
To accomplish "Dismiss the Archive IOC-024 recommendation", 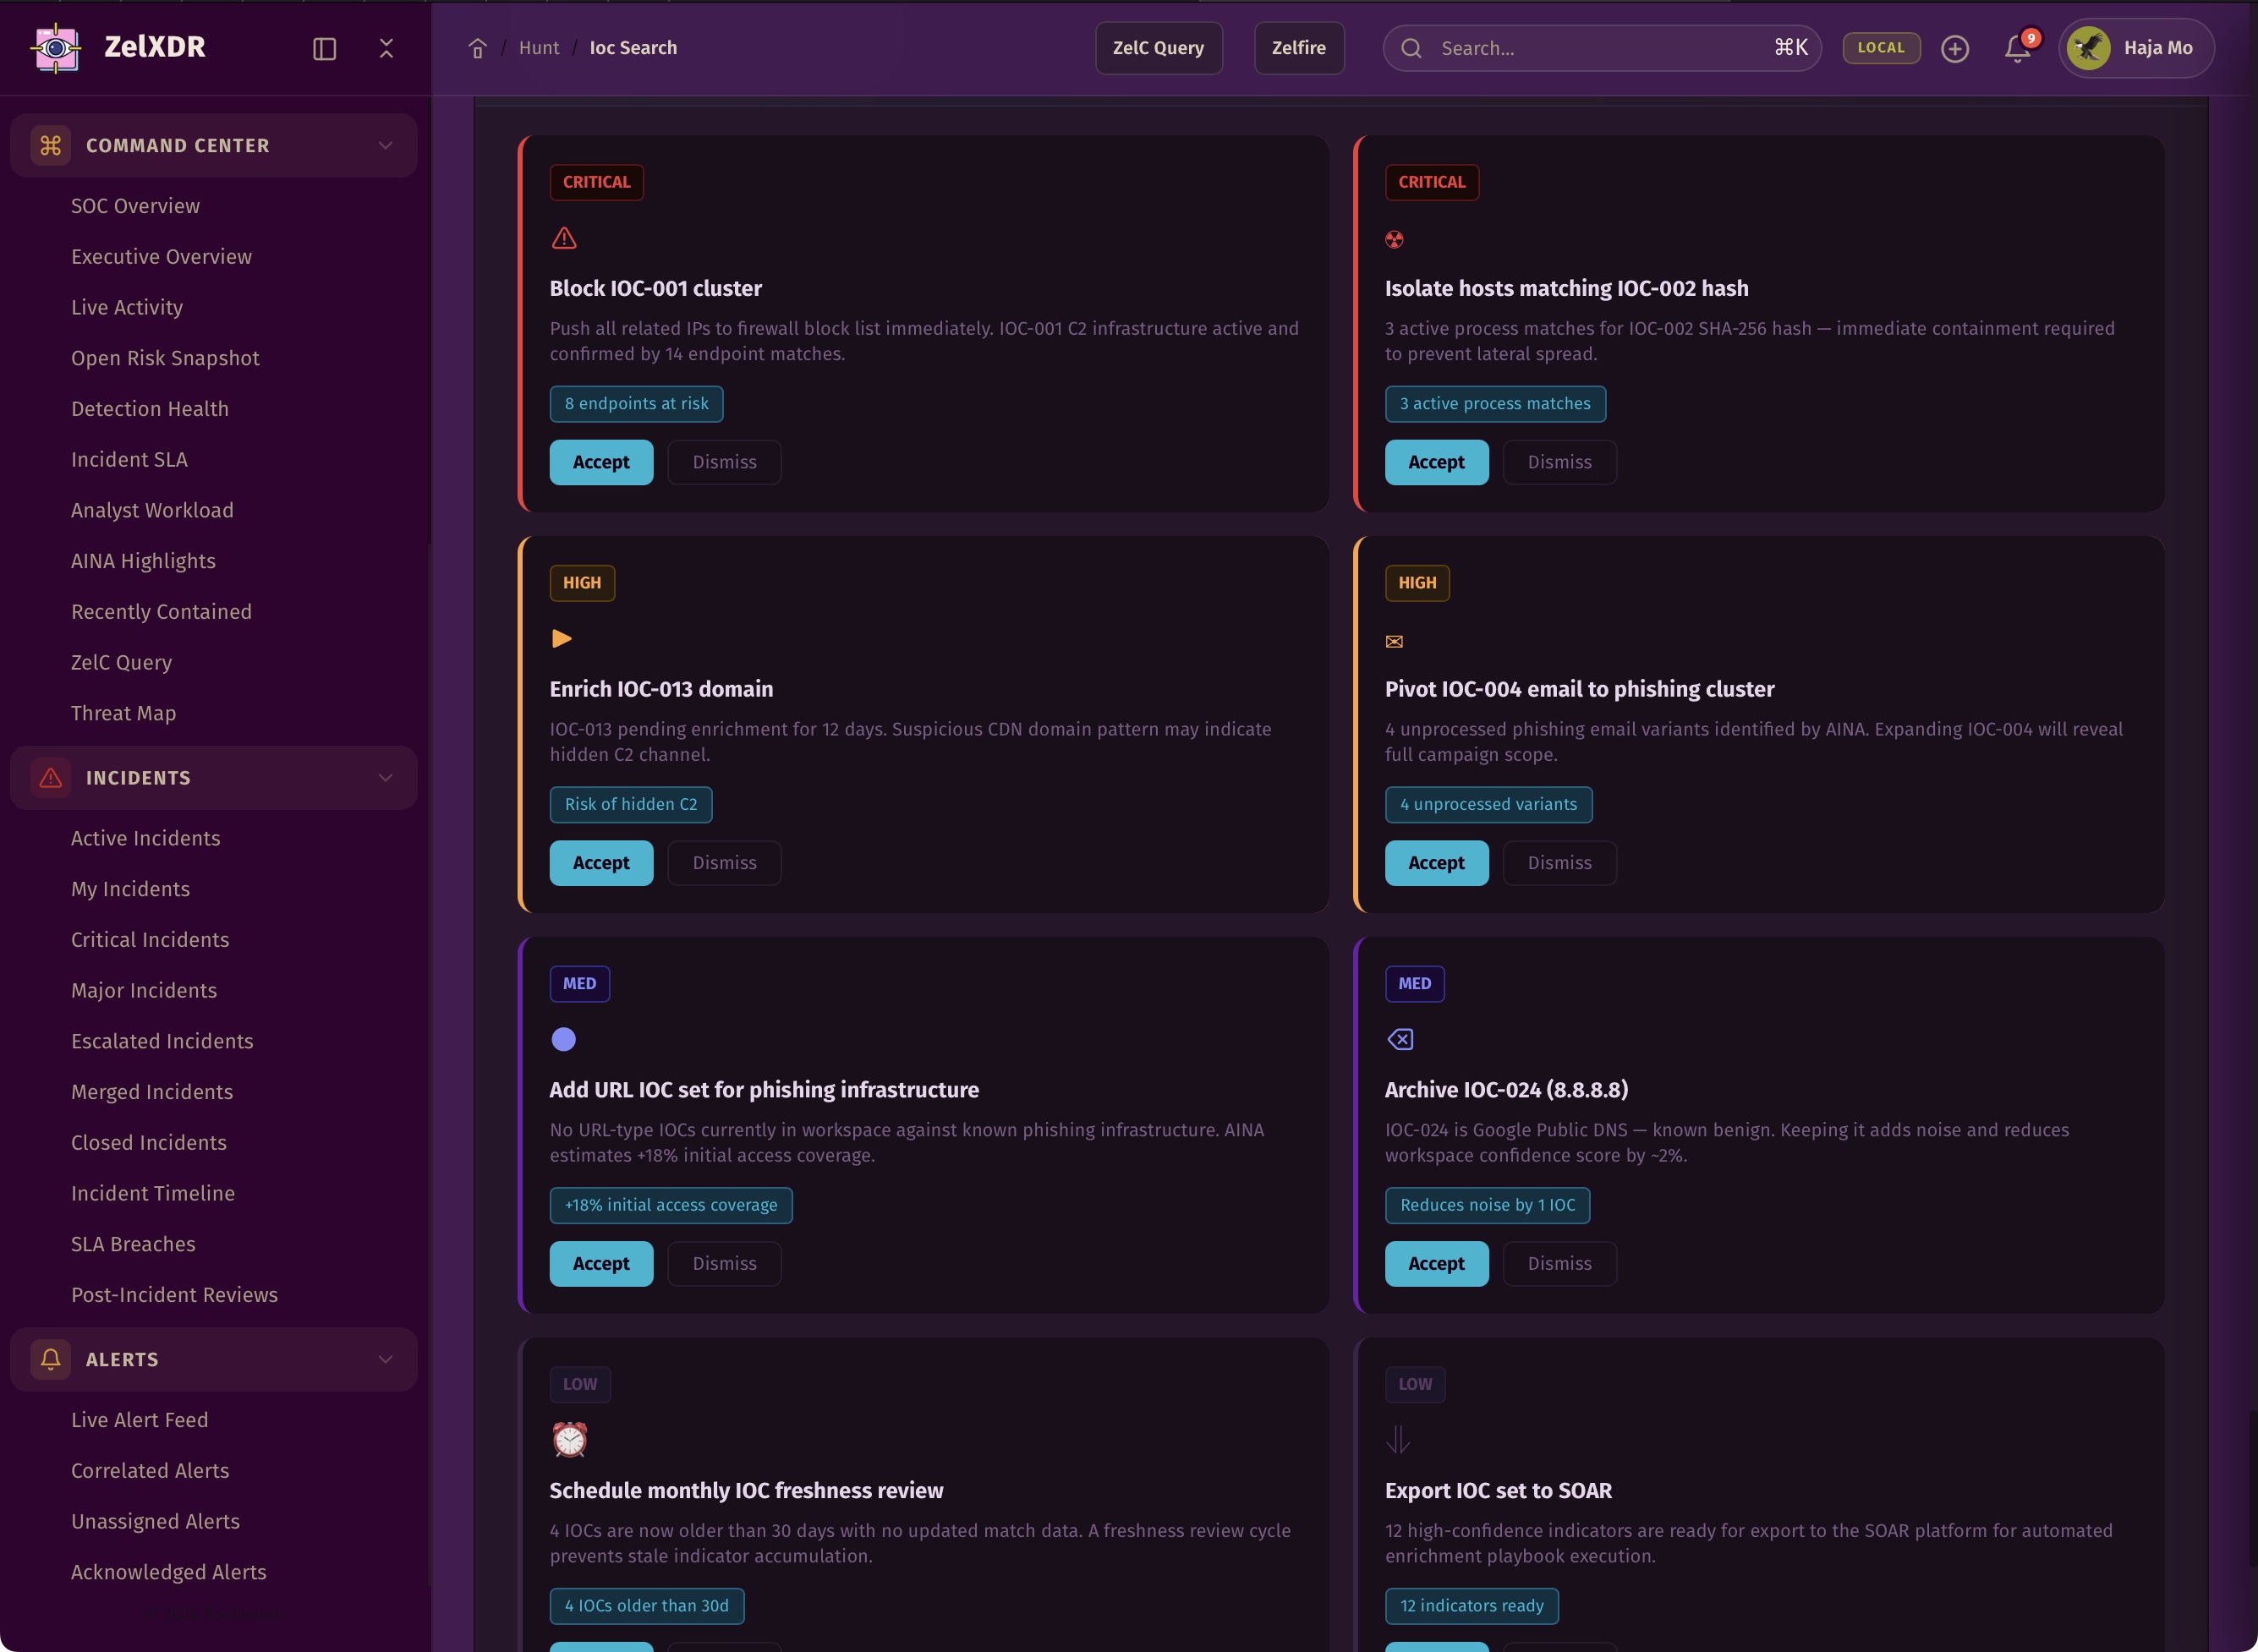I will (1559, 1263).
